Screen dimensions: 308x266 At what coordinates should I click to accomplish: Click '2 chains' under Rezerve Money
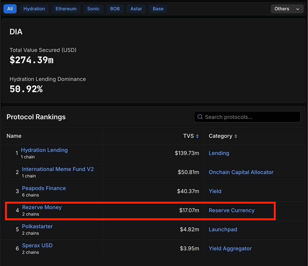pyautogui.click(x=31, y=214)
